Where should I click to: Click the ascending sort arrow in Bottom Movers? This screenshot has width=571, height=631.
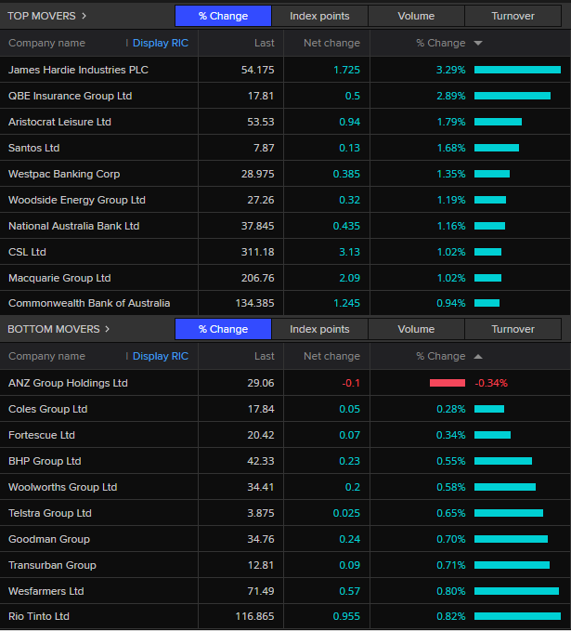coord(478,356)
